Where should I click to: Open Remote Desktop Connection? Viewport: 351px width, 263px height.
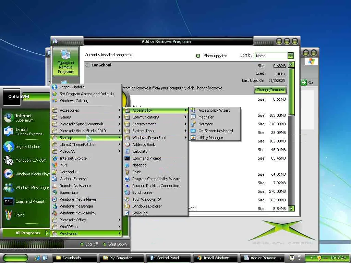(156, 186)
